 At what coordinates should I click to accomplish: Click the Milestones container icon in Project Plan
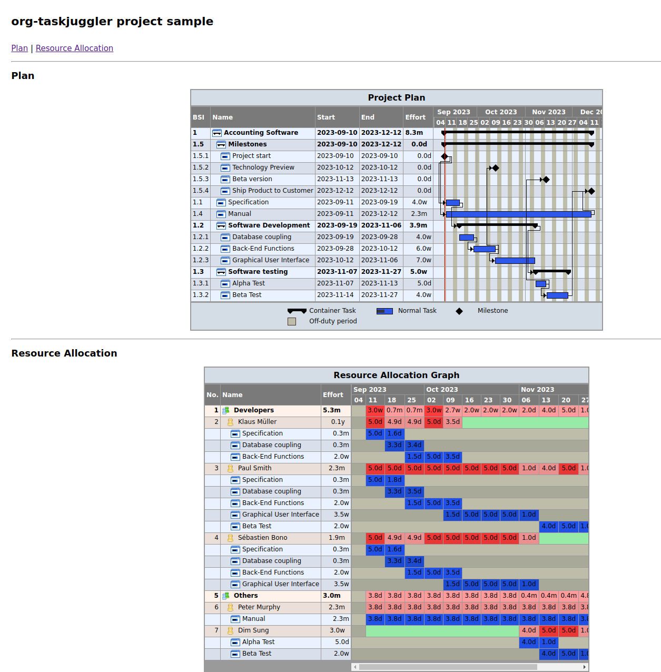pos(221,145)
